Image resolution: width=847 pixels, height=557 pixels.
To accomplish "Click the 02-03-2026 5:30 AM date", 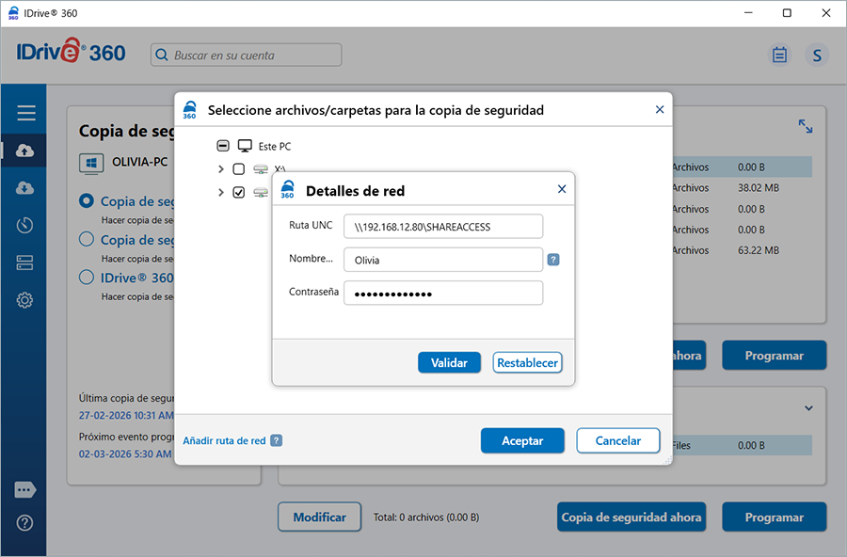I will pyautogui.click(x=125, y=454).
